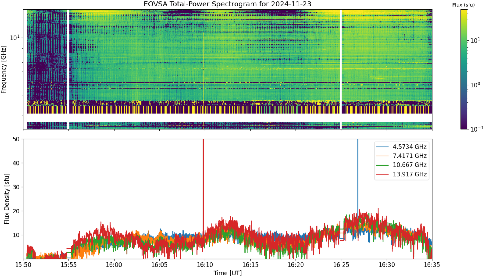Click the 'Flux (sfu)' colorbar label
The image size is (483, 276).
pyautogui.click(x=464, y=5)
